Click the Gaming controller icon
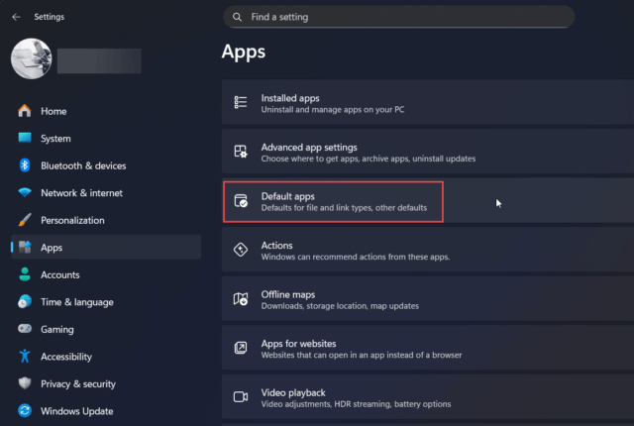The image size is (634, 426). point(25,329)
